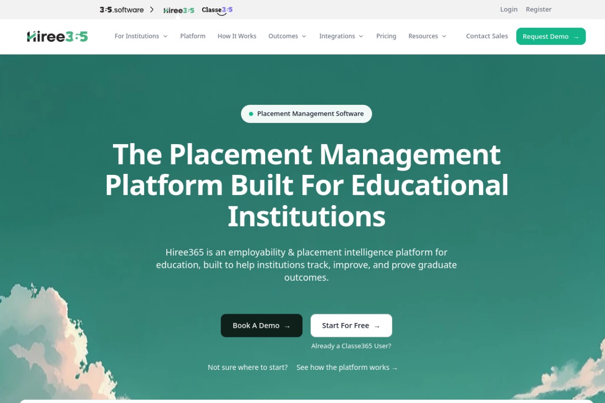Click 'Already a Classe365 User?' link

(x=351, y=346)
